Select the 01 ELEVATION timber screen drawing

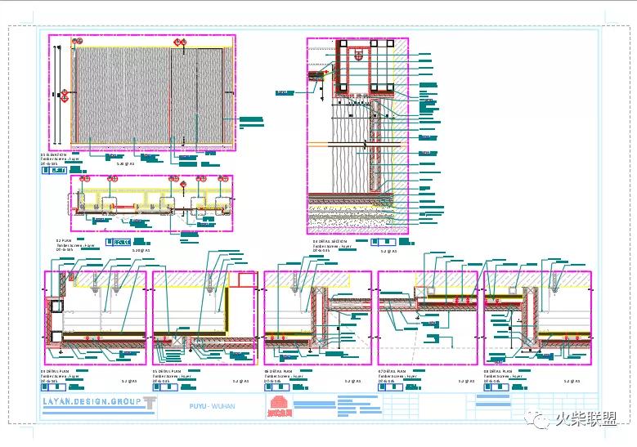[x=142, y=93]
